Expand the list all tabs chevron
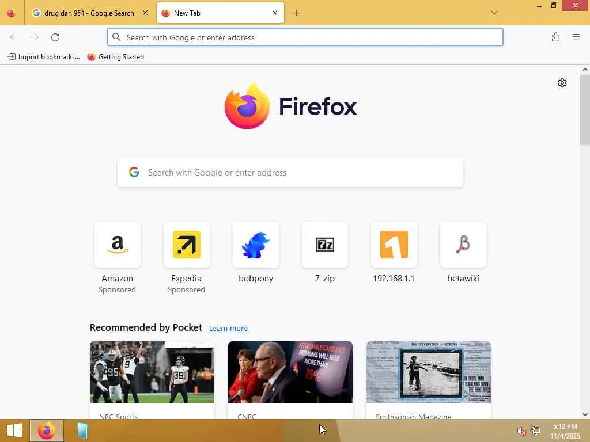The image size is (590, 442). [494, 13]
